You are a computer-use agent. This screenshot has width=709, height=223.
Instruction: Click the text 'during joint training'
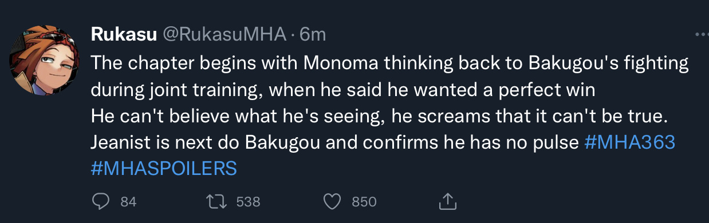(176, 90)
